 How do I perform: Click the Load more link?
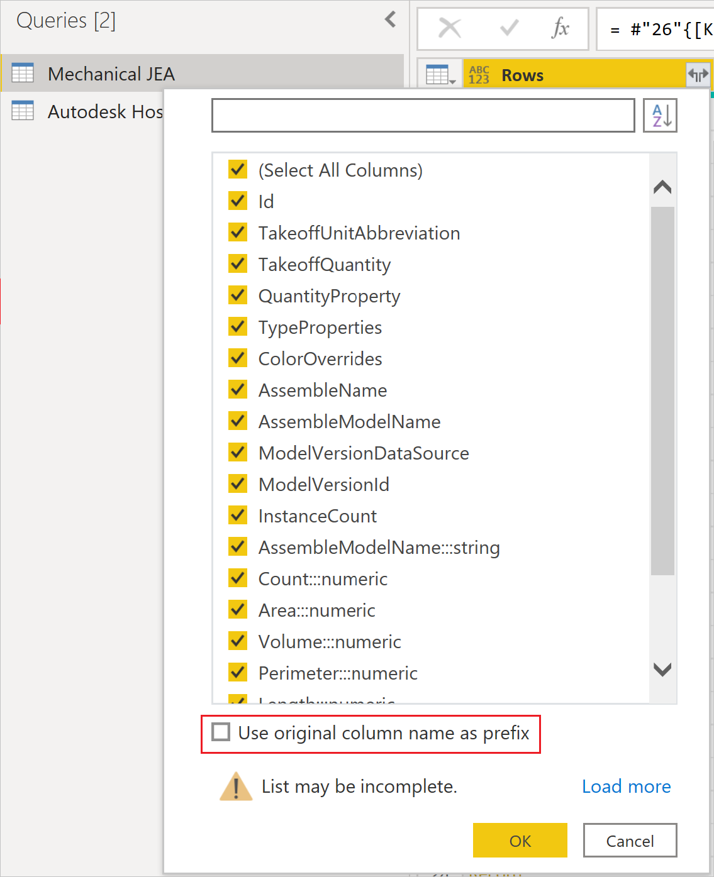626,786
